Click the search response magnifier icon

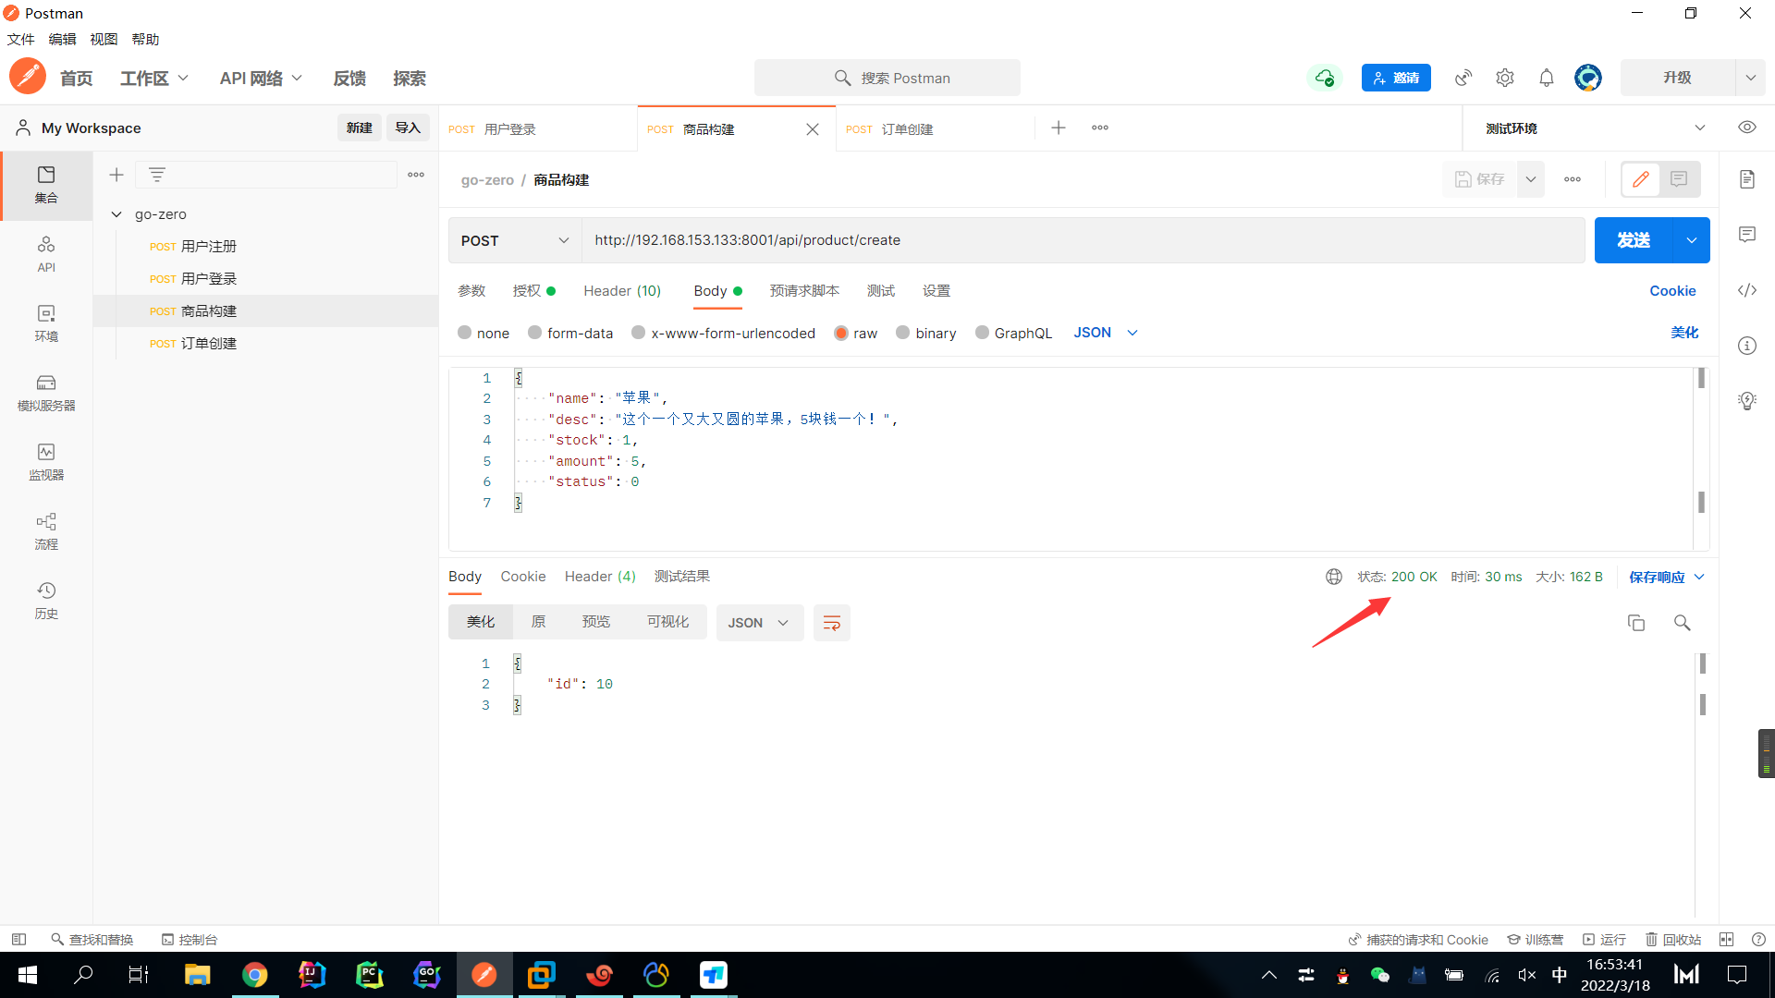(1682, 623)
